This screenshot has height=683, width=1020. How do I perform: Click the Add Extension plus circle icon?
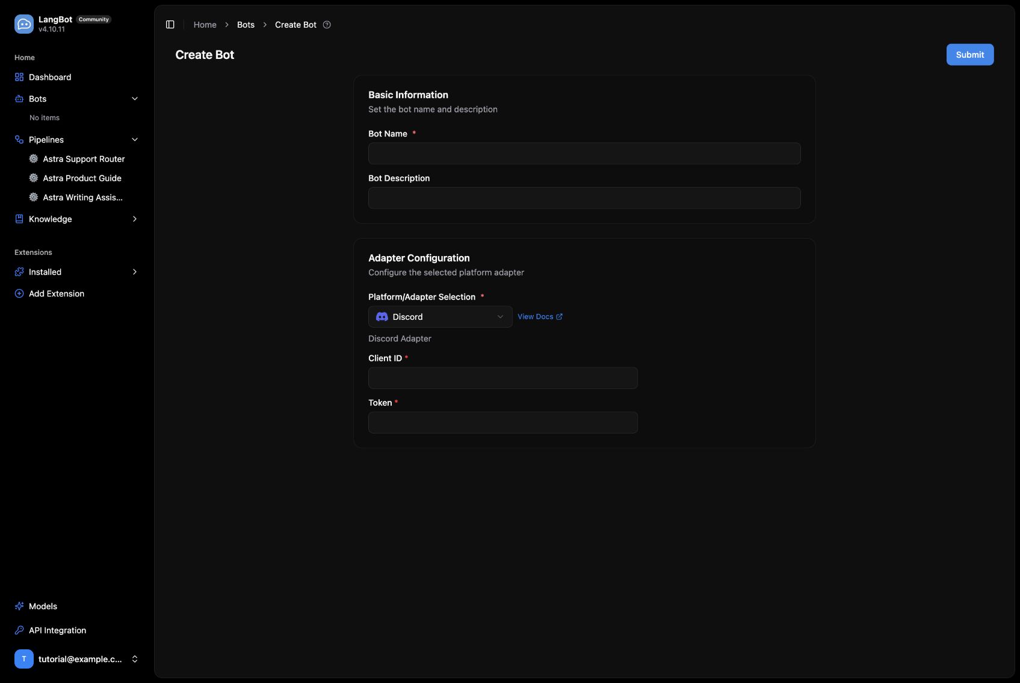tap(19, 293)
